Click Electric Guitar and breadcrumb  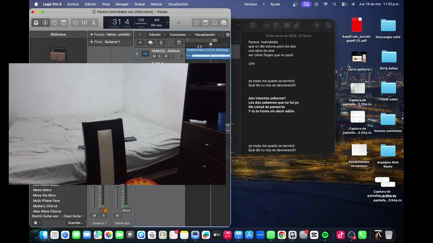pyautogui.click(x=45, y=216)
